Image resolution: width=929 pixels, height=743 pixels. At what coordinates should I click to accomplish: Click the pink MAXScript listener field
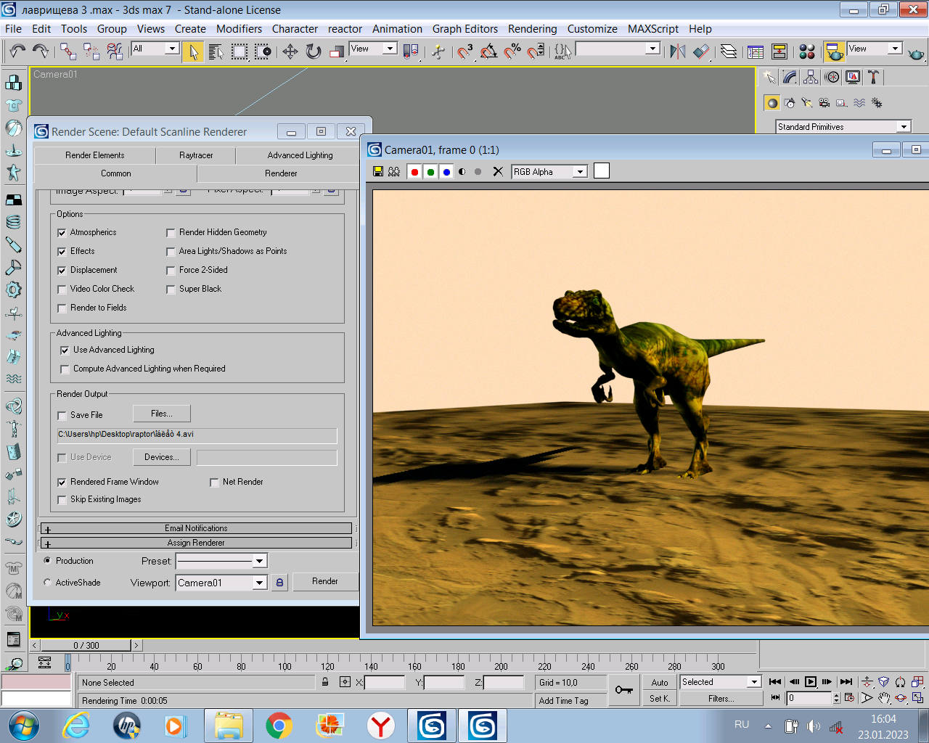(x=36, y=682)
